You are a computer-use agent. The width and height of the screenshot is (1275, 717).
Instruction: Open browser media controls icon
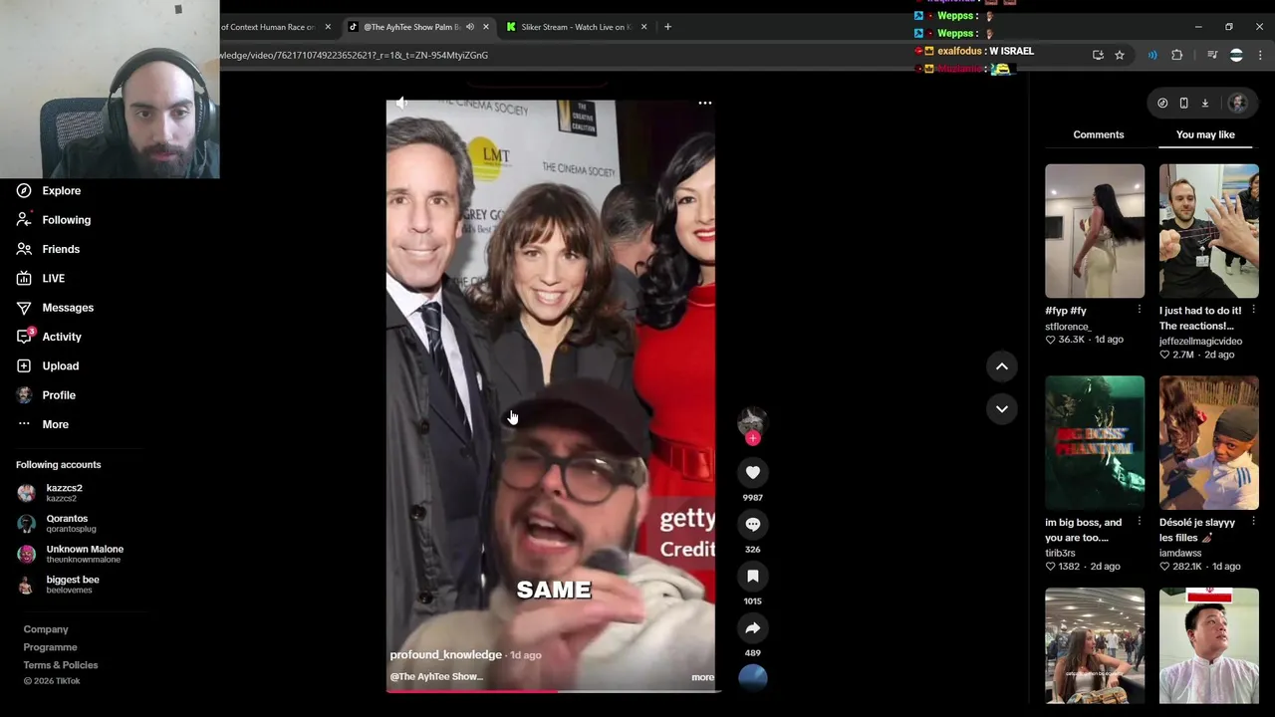pyautogui.click(x=1212, y=56)
